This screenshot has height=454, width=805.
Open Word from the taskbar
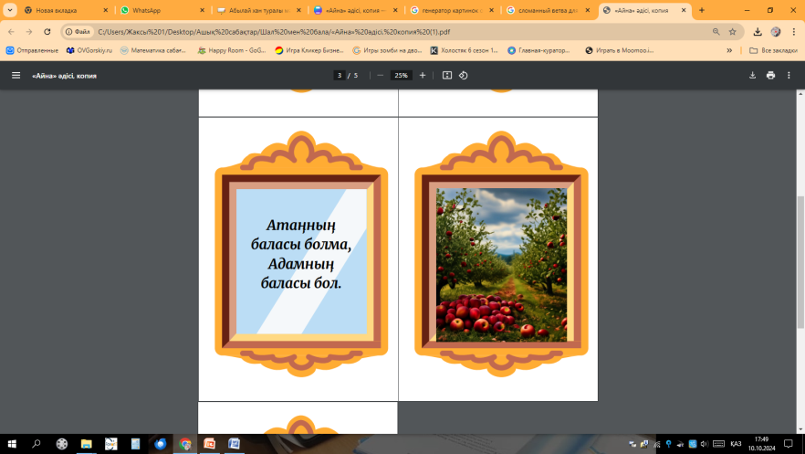pyautogui.click(x=234, y=444)
